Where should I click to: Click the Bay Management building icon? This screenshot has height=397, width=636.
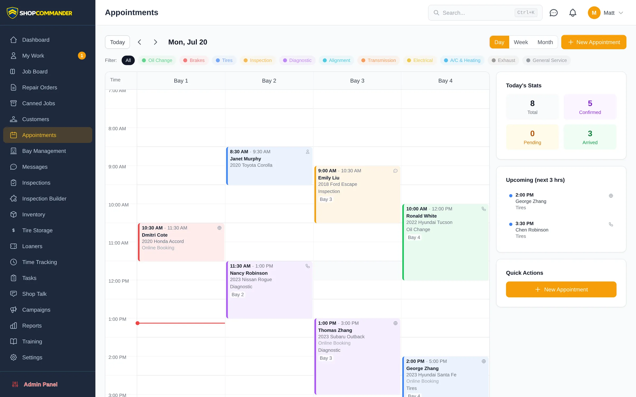click(13, 151)
